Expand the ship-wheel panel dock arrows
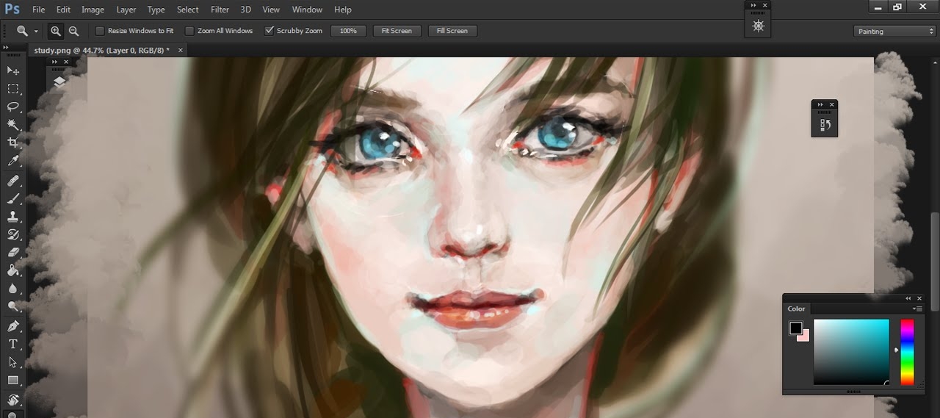The height and width of the screenshot is (418, 940). [753, 5]
